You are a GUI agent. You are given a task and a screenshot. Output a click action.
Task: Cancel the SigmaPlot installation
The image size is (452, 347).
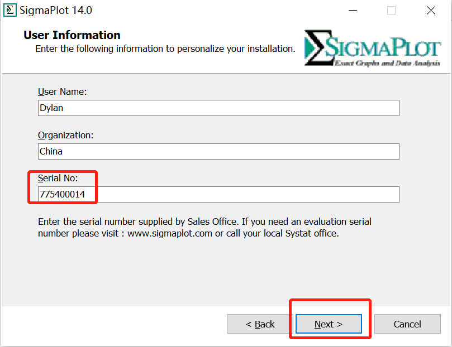click(407, 324)
